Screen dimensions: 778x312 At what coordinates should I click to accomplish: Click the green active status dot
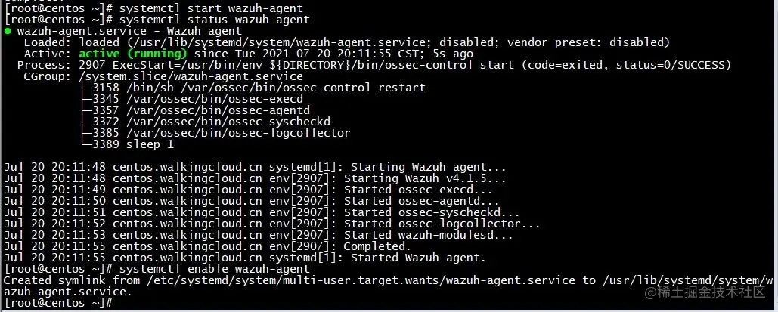(8, 31)
